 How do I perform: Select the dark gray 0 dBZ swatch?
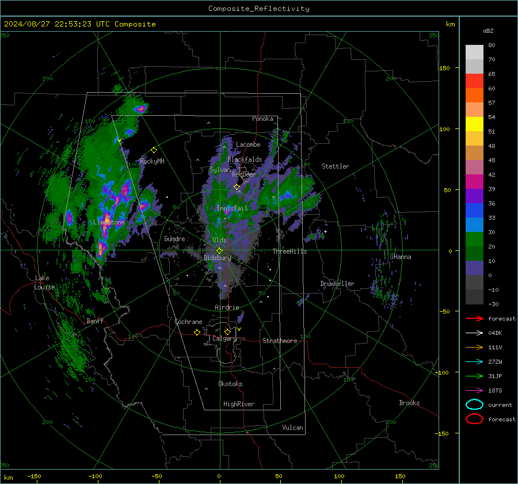click(474, 282)
